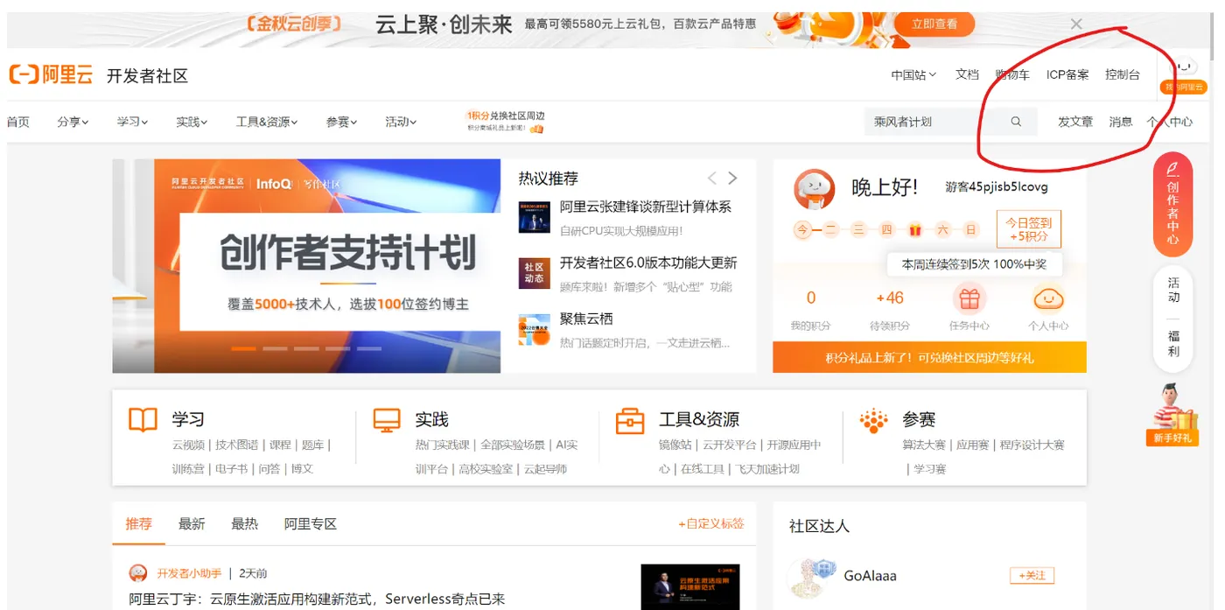The image size is (1225, 610).
Task: Expand the 中国站 region dropdown
Action: [913, 75]
